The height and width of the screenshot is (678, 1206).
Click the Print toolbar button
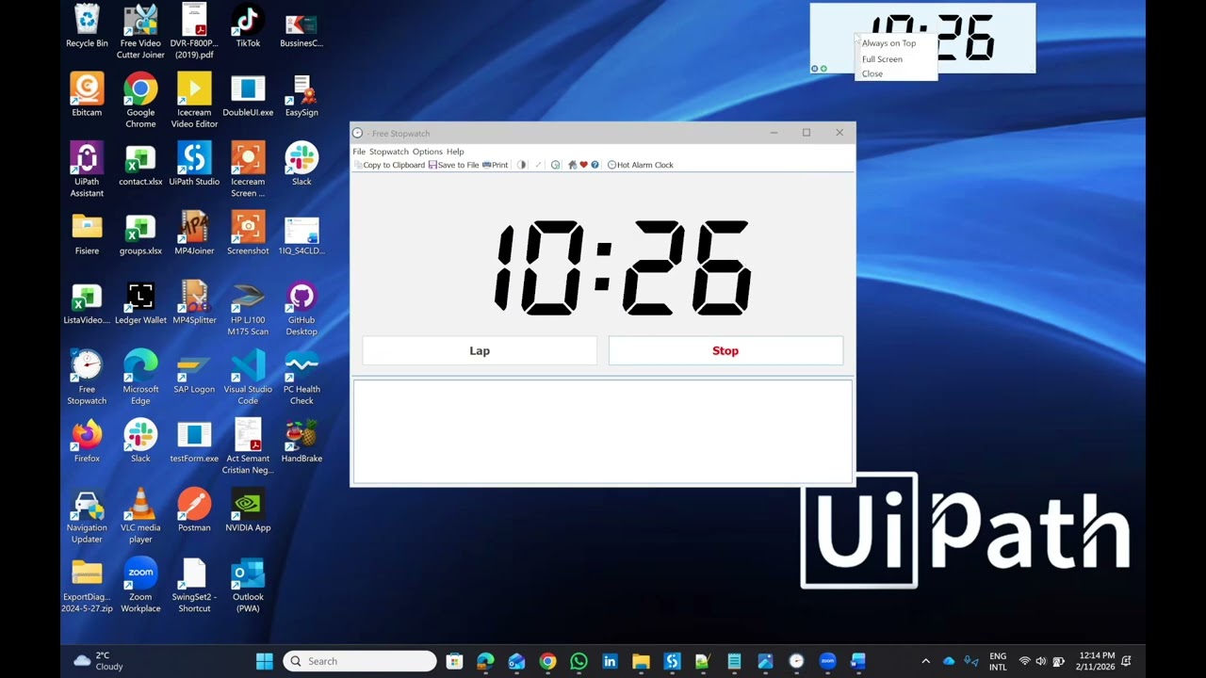495,165
